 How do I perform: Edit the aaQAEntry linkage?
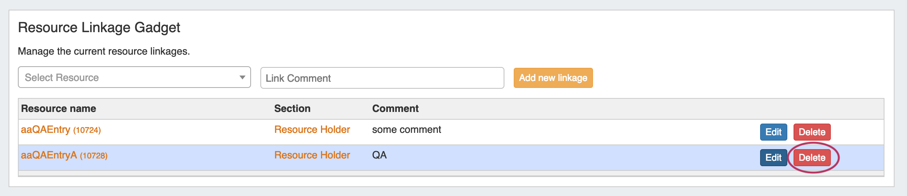[x=773, y=132]
